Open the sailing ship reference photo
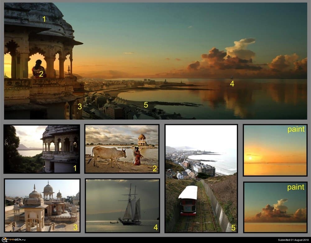This screenshot has width=311, height=243. 122,205
